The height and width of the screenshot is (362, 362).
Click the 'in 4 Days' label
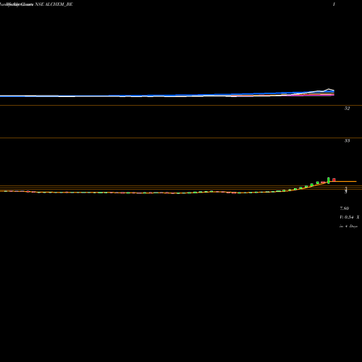[348, 227]
